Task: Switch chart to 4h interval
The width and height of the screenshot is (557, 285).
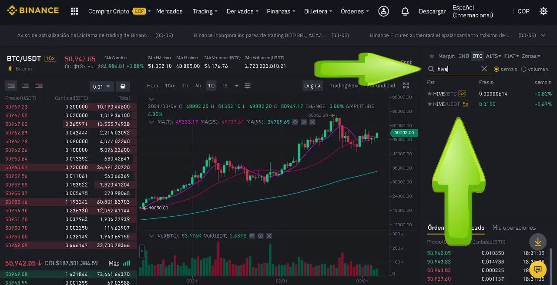Action: (x=198, y=86)
